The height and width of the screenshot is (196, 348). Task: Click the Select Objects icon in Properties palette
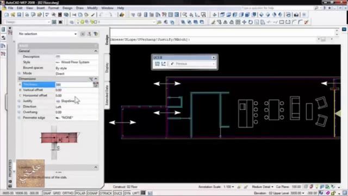tap(89, 34)
